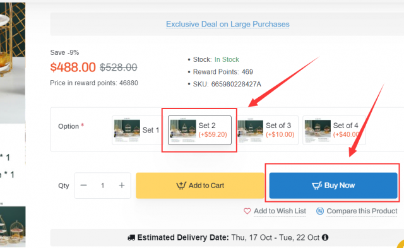Decrease quantity with the minus button
The height and width of the screenshot is (248, 404).
coord(83,186)
